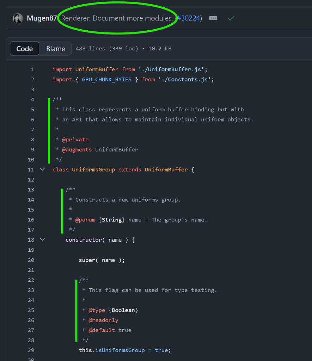Expand the commit message via the ellipsis icon
The image size is (312, 361).
coord(213,18)
